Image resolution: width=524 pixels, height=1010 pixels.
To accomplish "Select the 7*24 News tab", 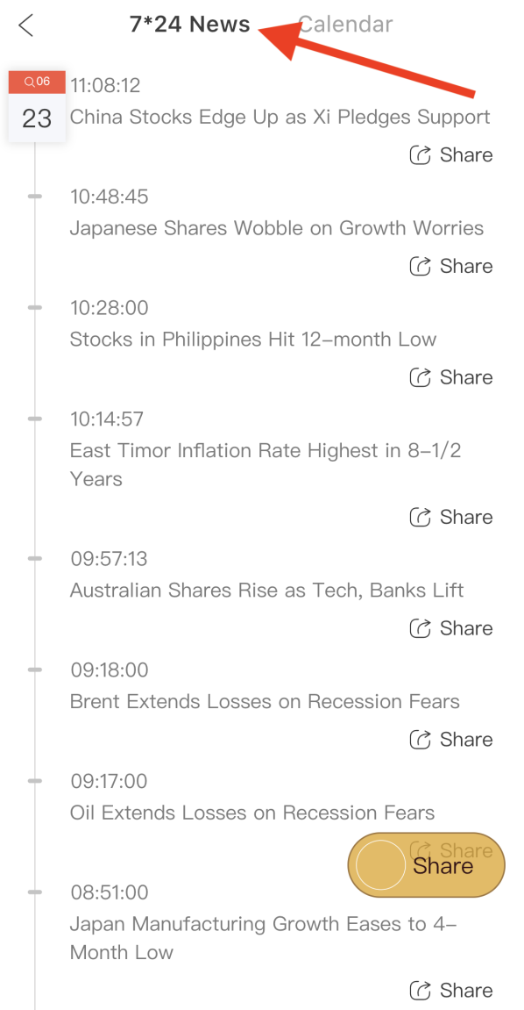I will pyautogui.click(x=189, y=25).
